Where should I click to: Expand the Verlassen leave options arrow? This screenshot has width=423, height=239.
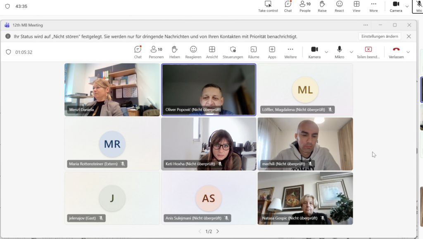(408, 52)
